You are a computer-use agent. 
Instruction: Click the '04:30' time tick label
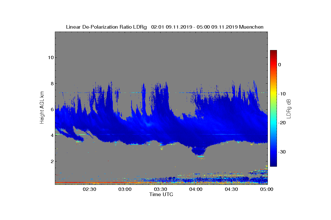232,189
